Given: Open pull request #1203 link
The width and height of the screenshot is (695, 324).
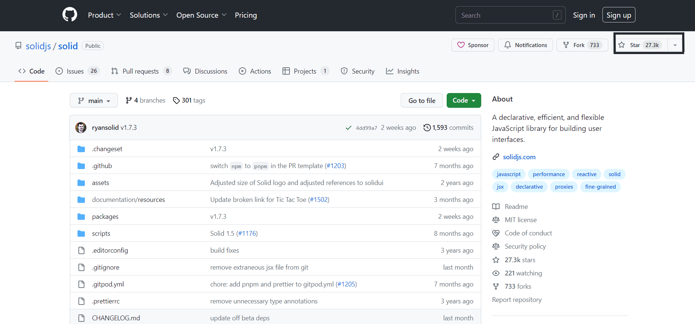Looking at the screenshot, I should pos(335,166).
